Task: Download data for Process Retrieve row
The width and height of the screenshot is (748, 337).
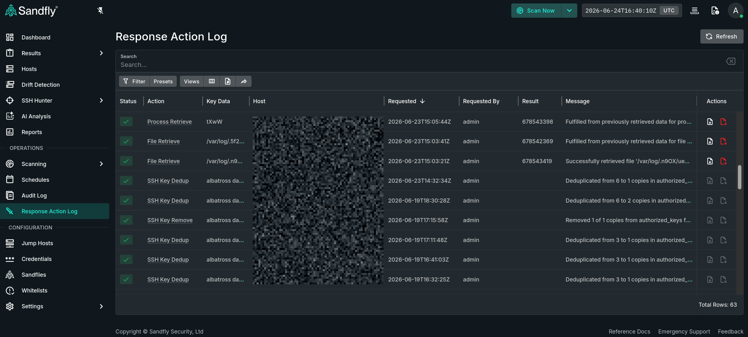Action: (x=710, y=121)
